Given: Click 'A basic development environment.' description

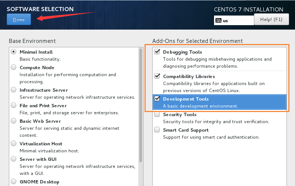Looking at the screenshot, I should click(x=201, y=106).
